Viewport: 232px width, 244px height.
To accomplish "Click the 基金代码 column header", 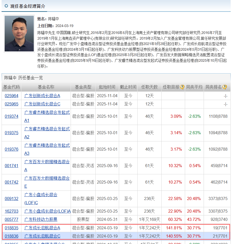I will coord(12,87).
